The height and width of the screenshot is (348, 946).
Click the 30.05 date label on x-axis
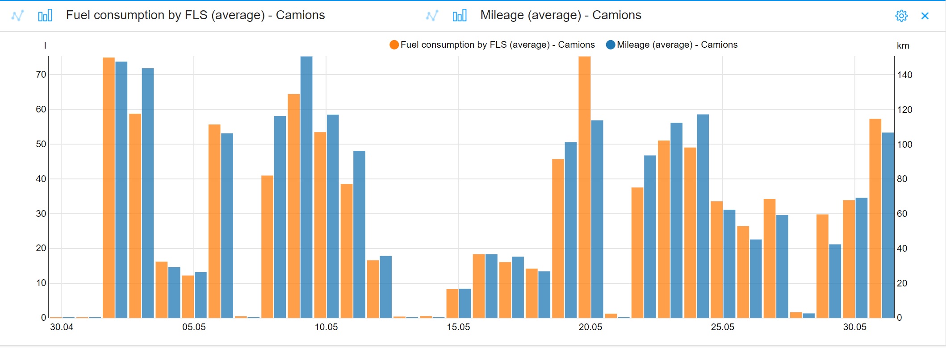(x=854, y=327)
